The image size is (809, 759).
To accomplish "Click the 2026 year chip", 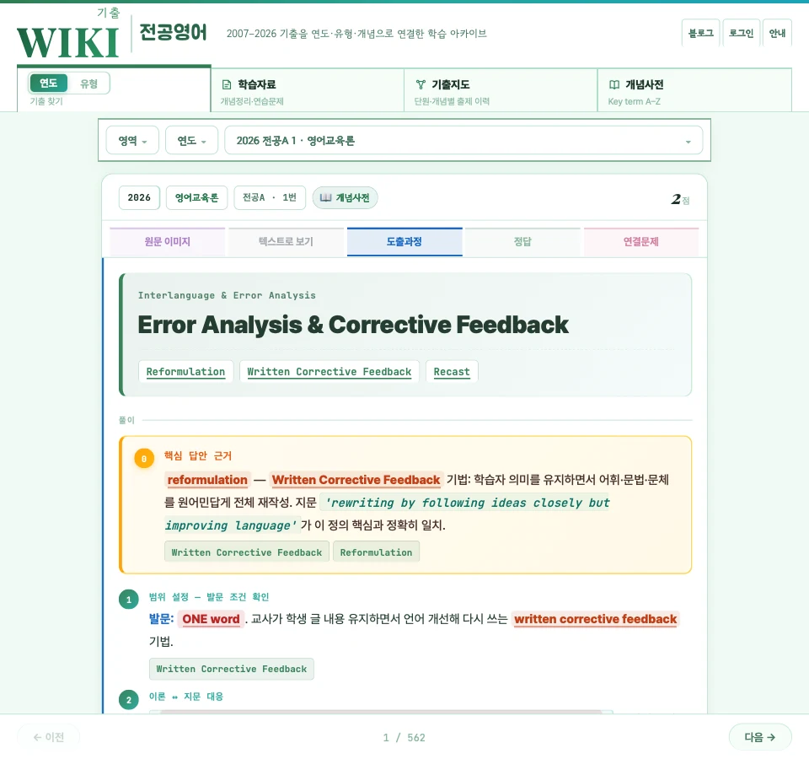I will pyautogui.click(x=139, y=197).
